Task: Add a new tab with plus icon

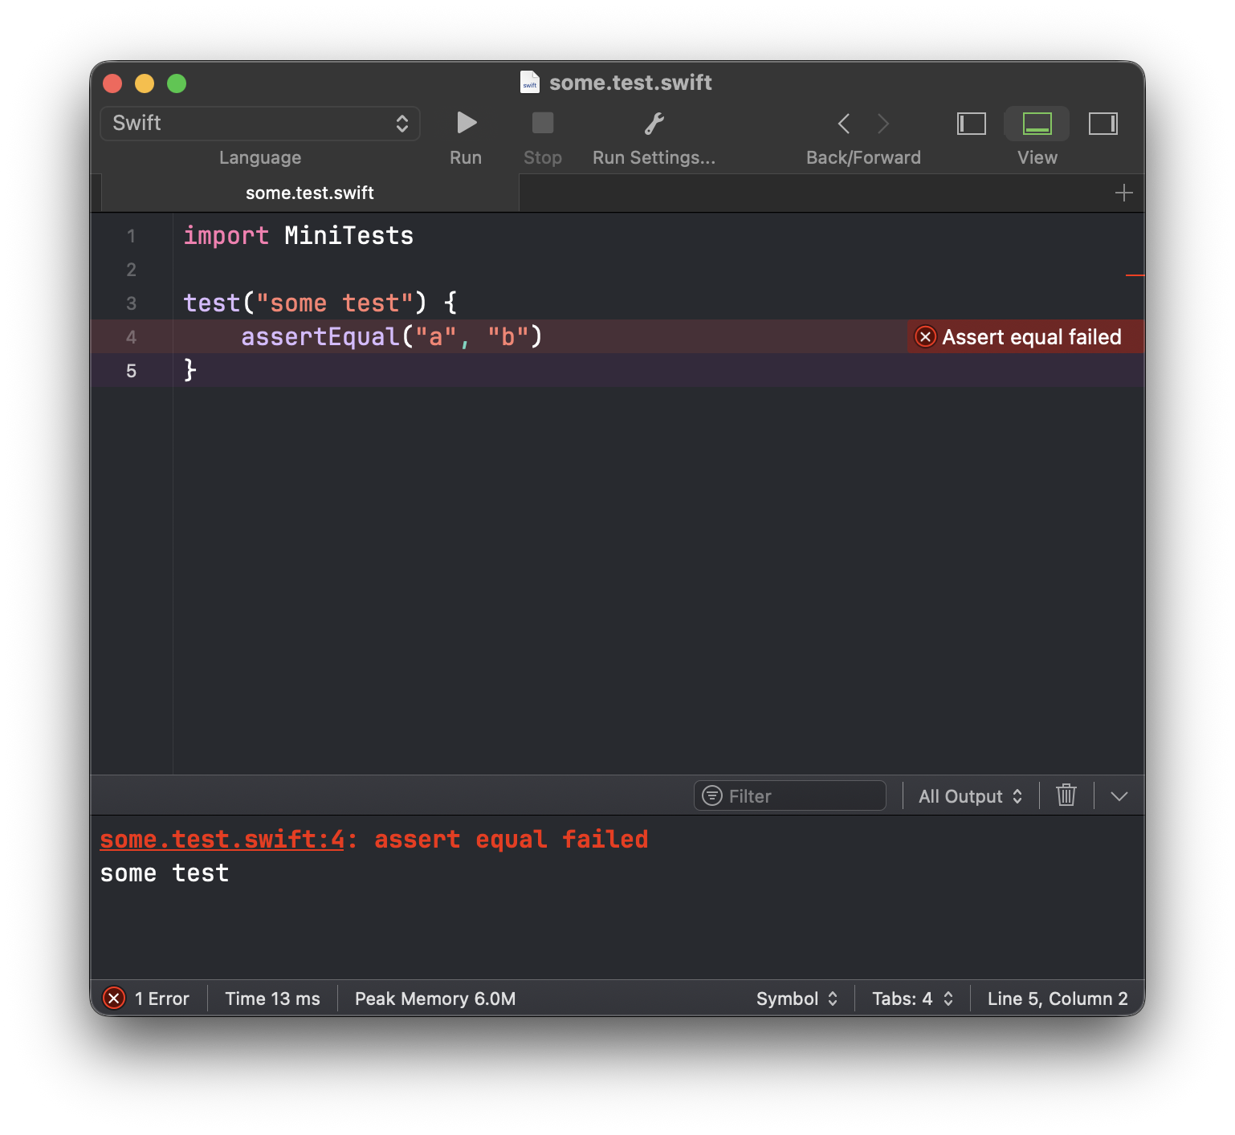Action: pos(1123,193)
